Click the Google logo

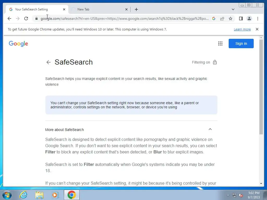(x=19, y=44)
